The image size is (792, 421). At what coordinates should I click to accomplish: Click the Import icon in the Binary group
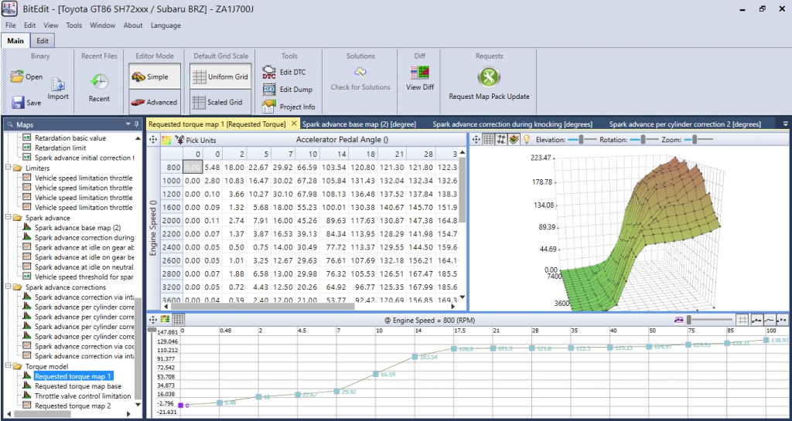(x=57, y=84)
